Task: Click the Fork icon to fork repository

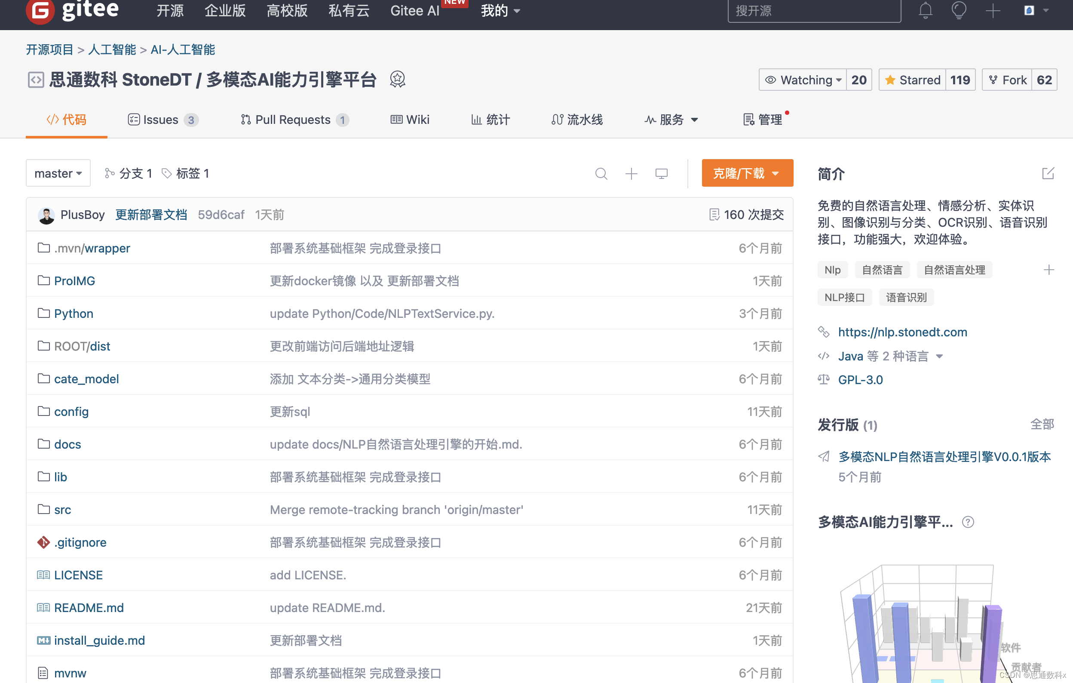Action: point(1008,79)
